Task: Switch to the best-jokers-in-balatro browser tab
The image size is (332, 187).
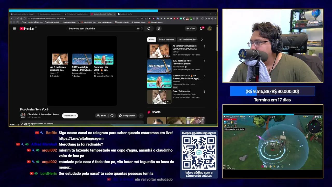Action: click(23, 14)
